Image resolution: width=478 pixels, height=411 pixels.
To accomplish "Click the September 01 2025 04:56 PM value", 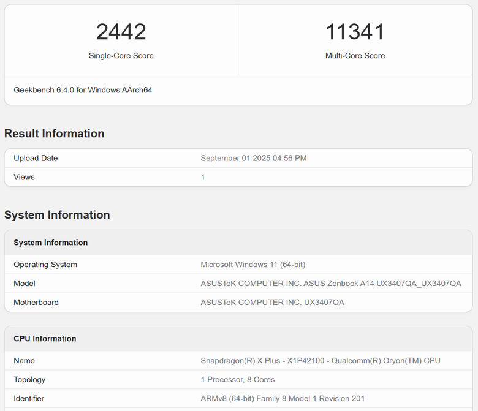I will coord(253,158).
